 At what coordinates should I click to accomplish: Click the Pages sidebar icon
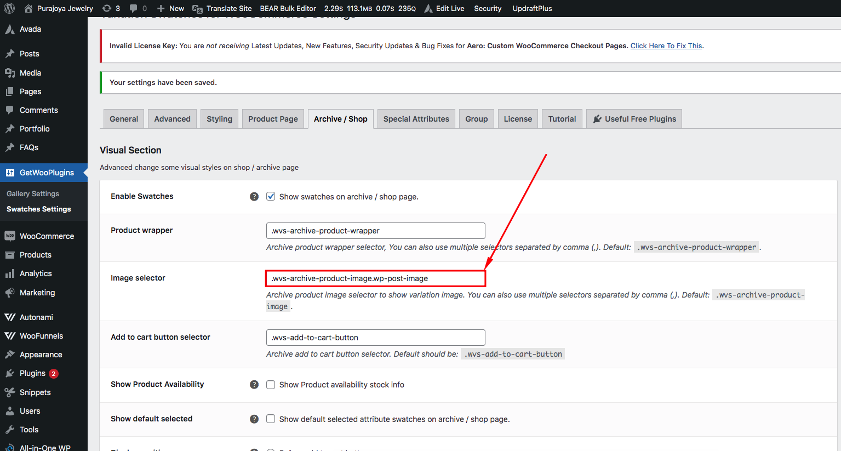(10, 92)
